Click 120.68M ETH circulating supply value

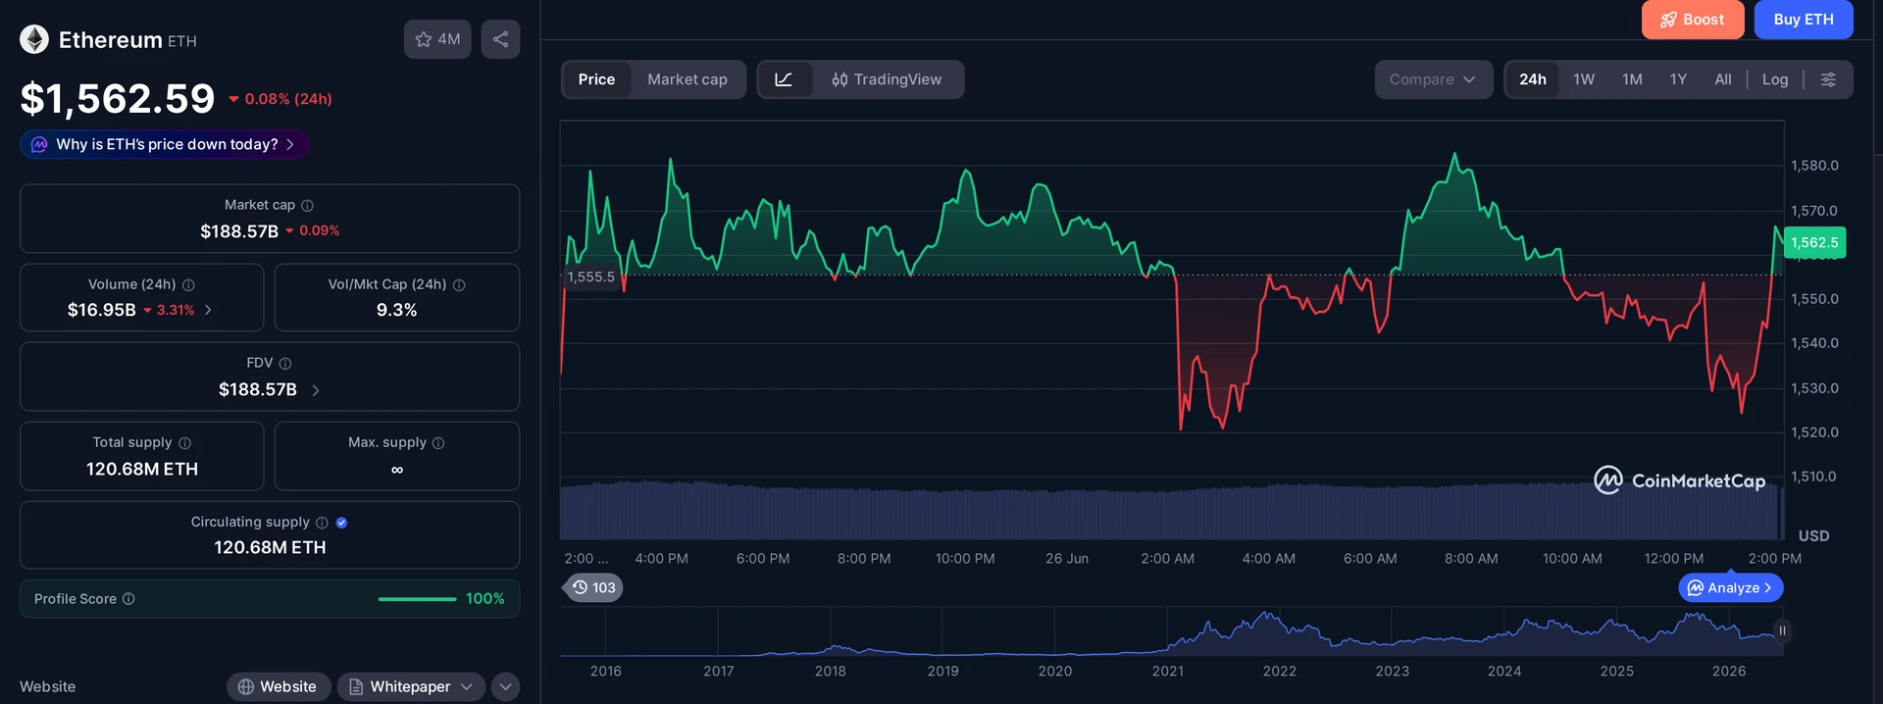click(x=270, y=547)
